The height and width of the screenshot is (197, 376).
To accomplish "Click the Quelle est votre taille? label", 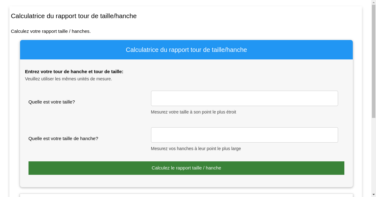I will click(x=52, y=102).
